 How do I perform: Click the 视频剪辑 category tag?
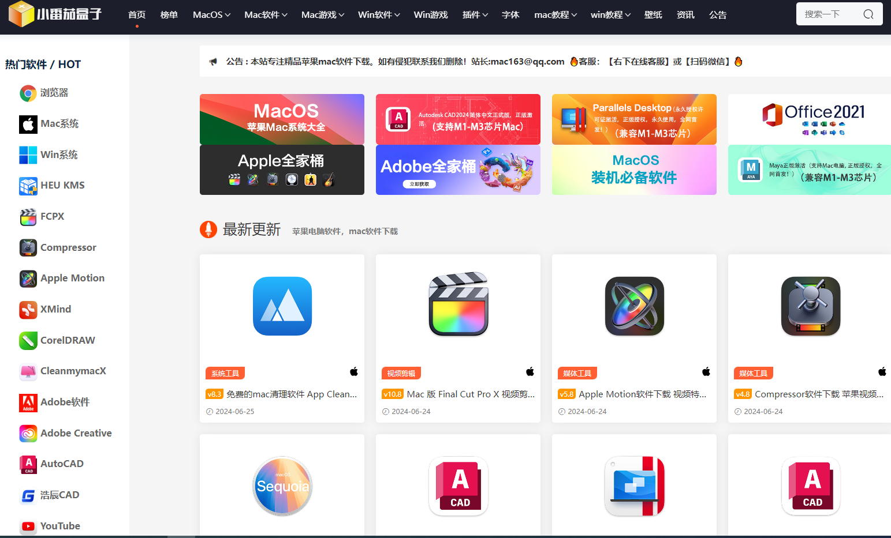click(x=401, y=373)
